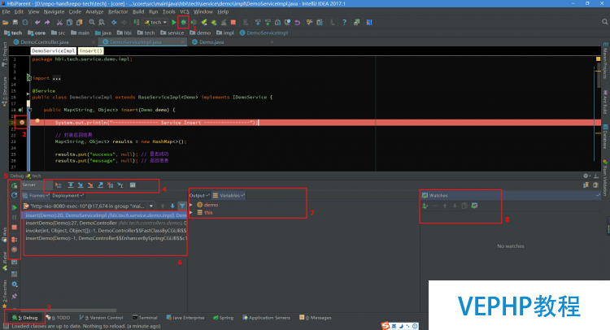This screenshot has width=610, height=330.
Task: Click the Redo arrow icon
Action: click(47, 22)
